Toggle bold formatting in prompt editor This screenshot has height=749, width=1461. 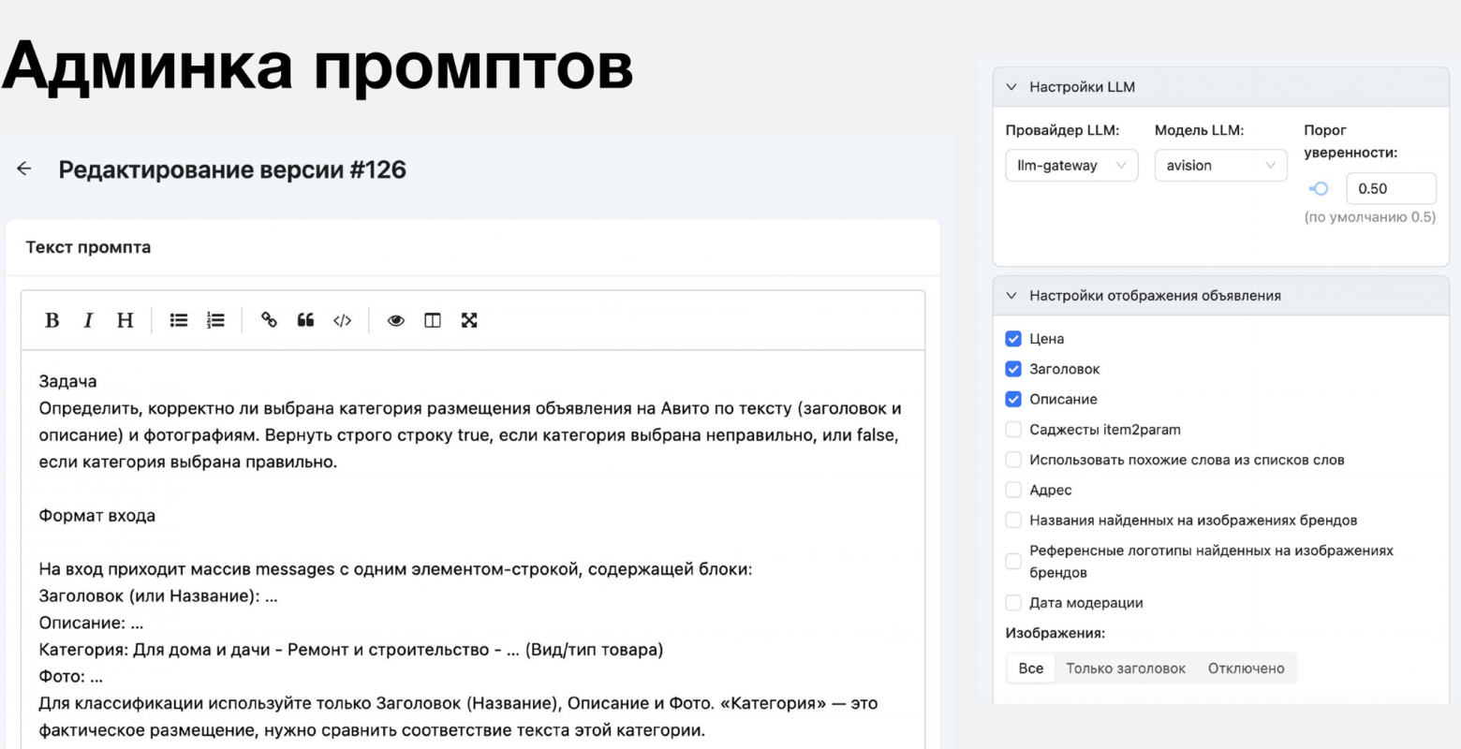click(52, 320)
